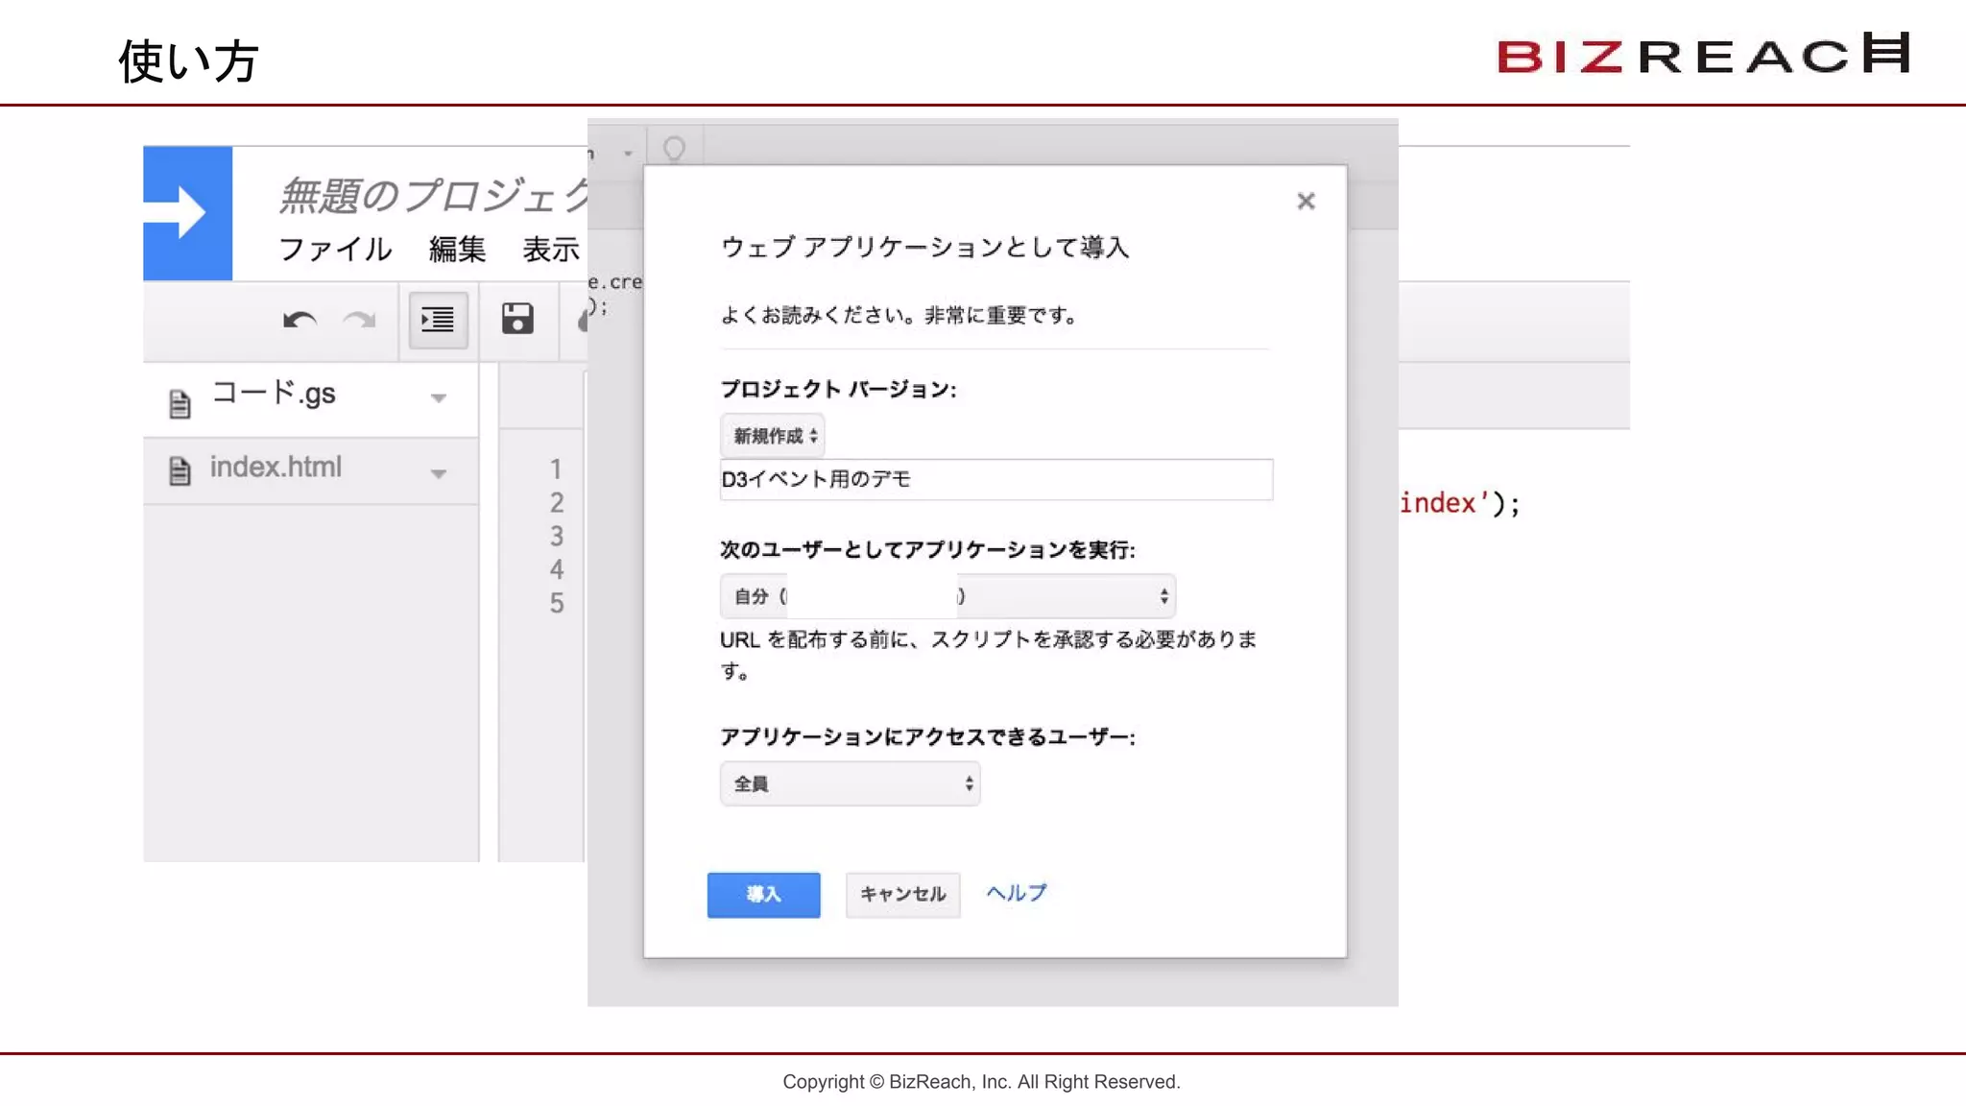
Task: Open the 自分 execute-as user dropdown
Action: pos(947,596)
